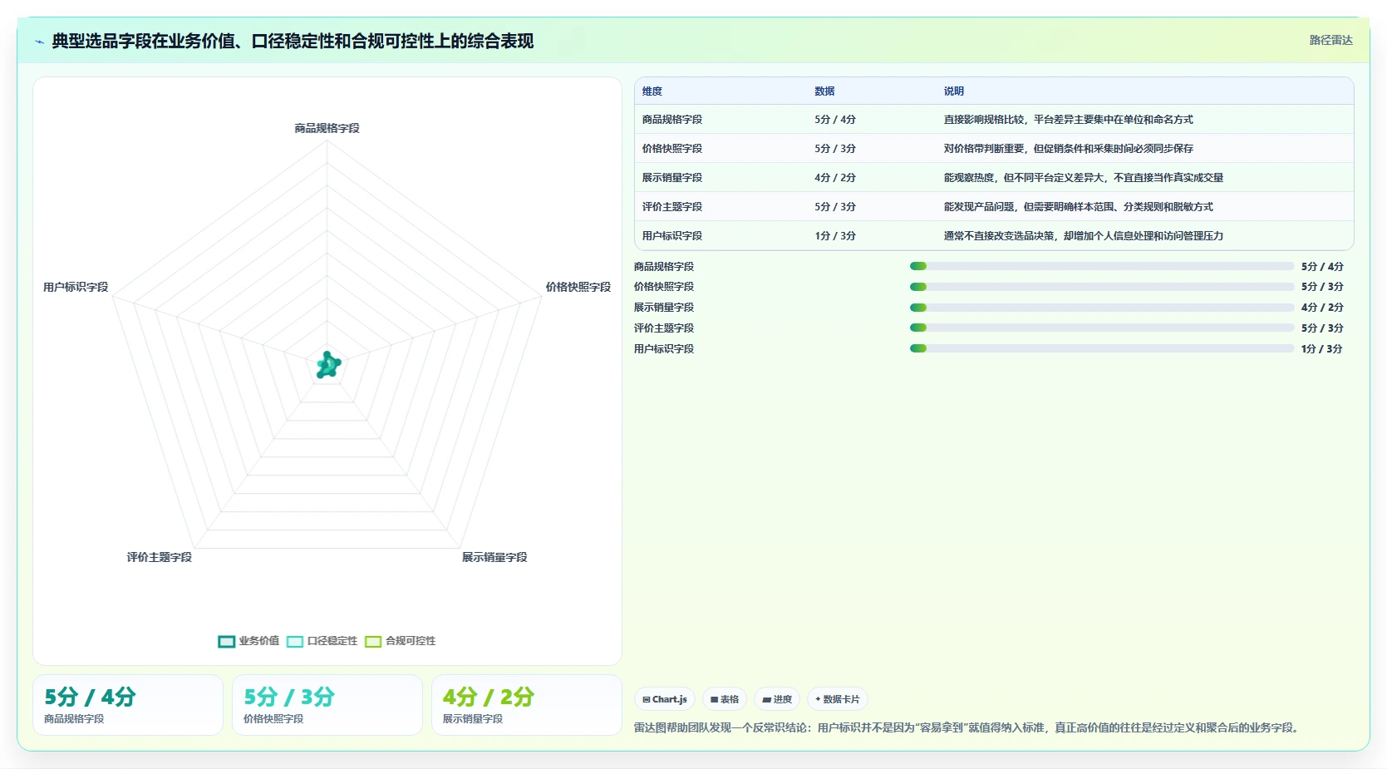The image size is (1387, 769).
Task: Select the 价格快照字段 table row cell
Action: click(x=672, y=149)
